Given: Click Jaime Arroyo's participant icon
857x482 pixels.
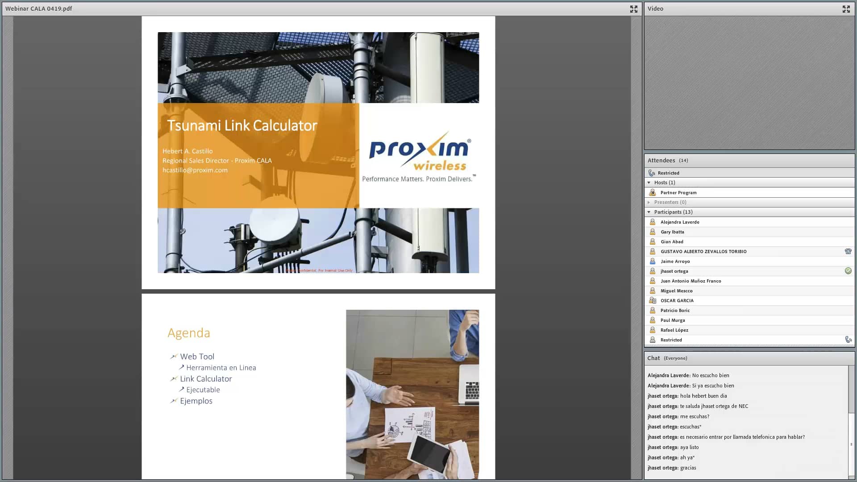Looking at the screenshot, I should [653, 261].
